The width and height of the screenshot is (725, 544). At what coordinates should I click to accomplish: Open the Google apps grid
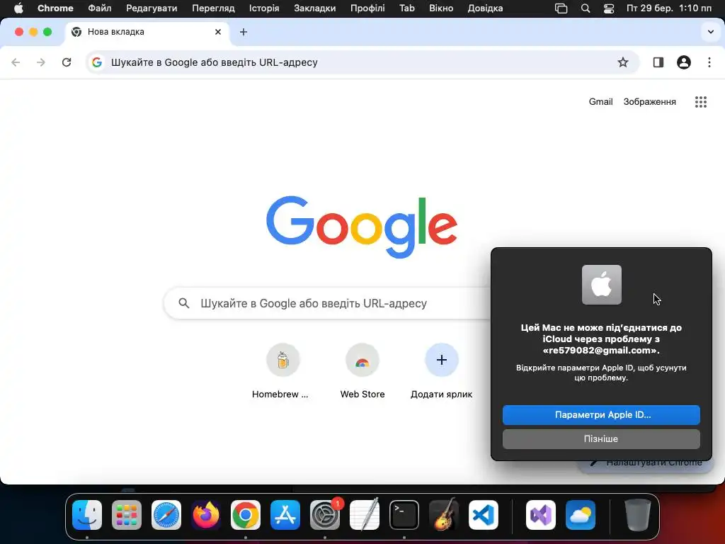pos(700,102)
